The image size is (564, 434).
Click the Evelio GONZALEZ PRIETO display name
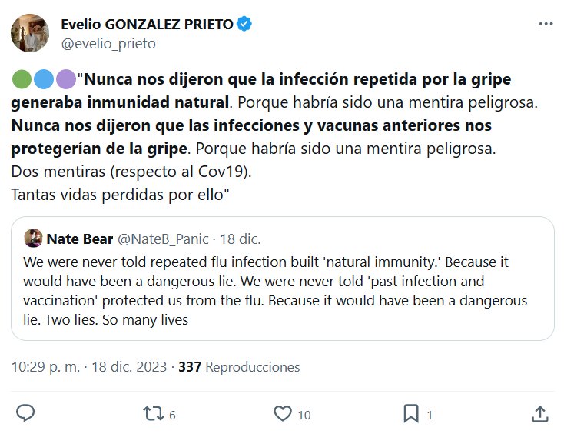146,24
